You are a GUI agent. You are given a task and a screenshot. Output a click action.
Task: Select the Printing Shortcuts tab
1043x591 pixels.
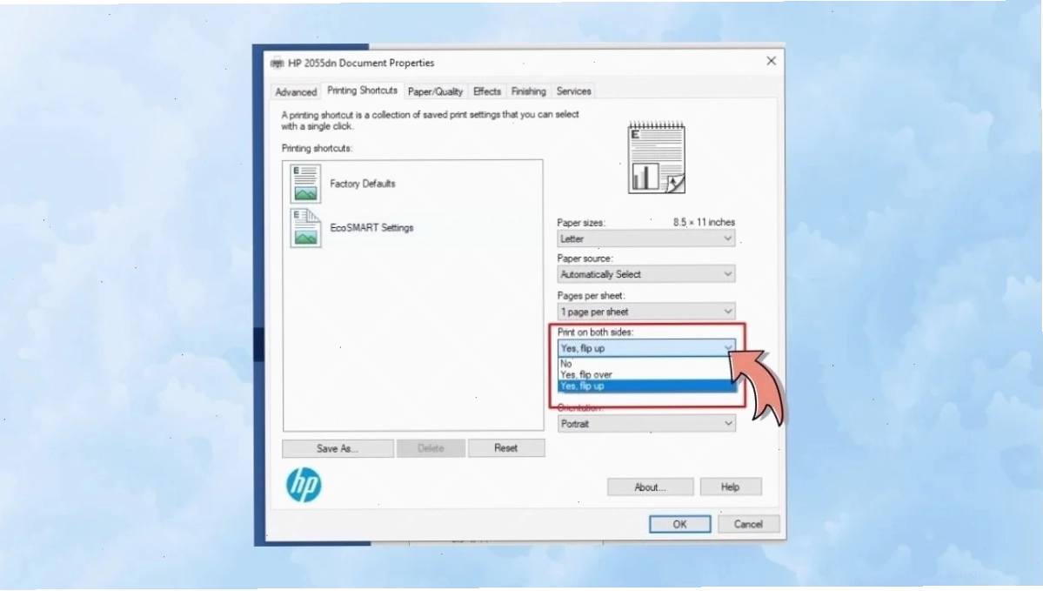point(362,91)
